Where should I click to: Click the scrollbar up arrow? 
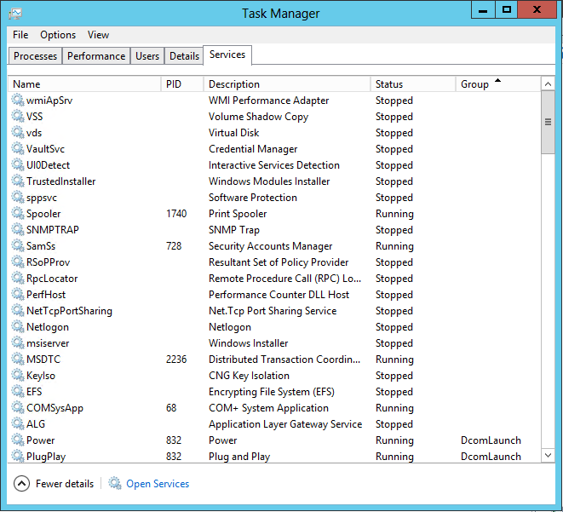pos(548,84)
